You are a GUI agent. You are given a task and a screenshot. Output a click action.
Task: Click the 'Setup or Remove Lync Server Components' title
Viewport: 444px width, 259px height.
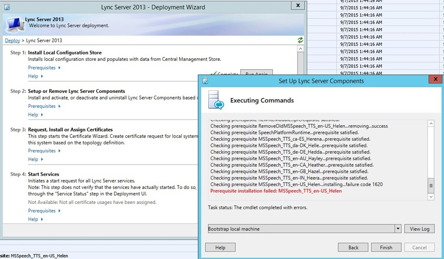pos(76,91)
